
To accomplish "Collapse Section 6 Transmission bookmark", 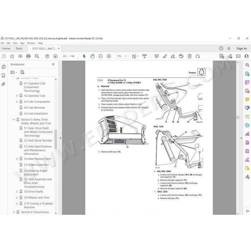I will [14, 212].
